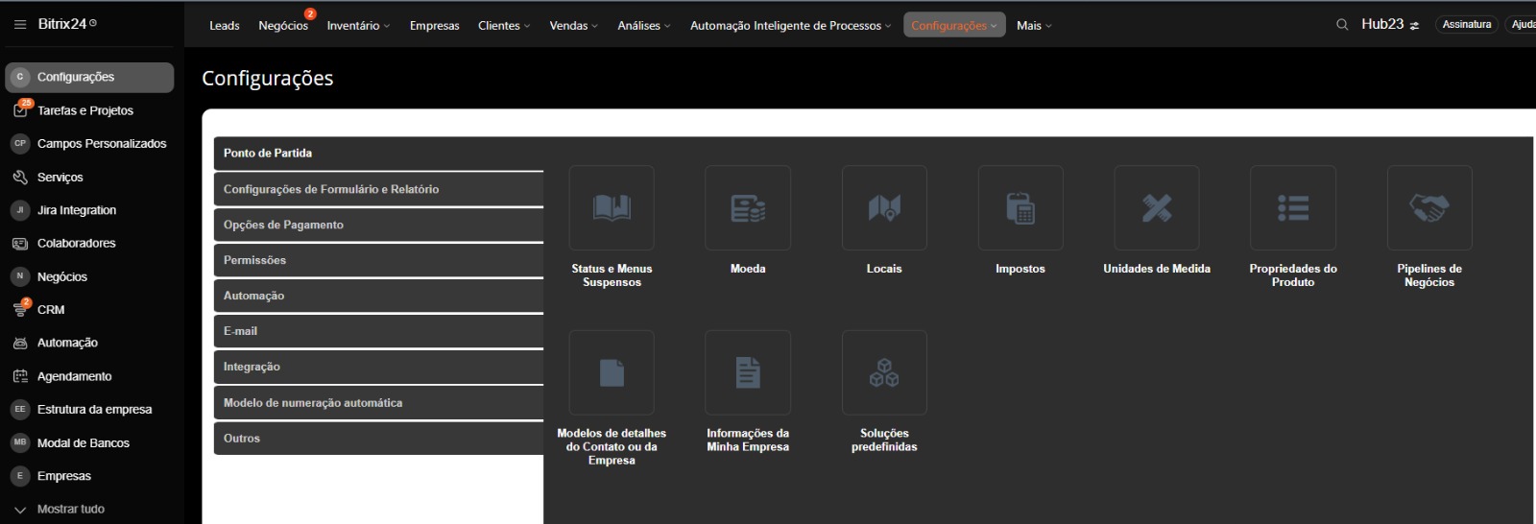The height and width of the screenshot is (524, 1536).
Task: Click the search magnifier icon
Action: [1342, 25]
